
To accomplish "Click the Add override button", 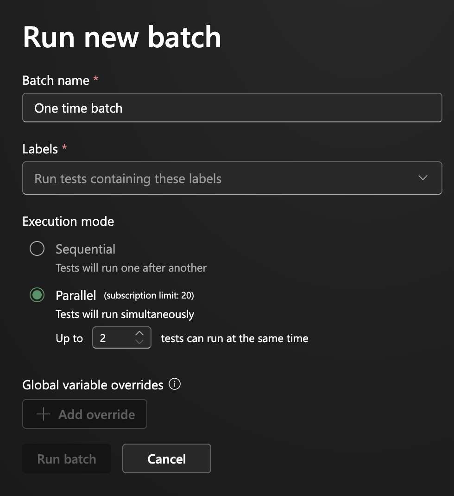I will click(85, 414).
